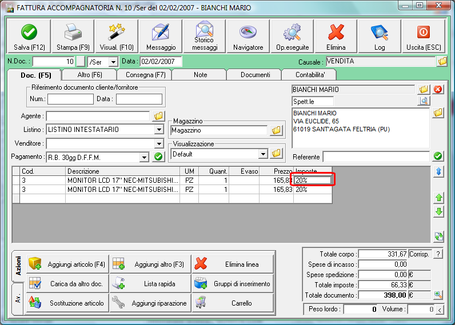Click the Peso lordo field
This screenshot has height=325, width=455.
(x=361, y=310)
